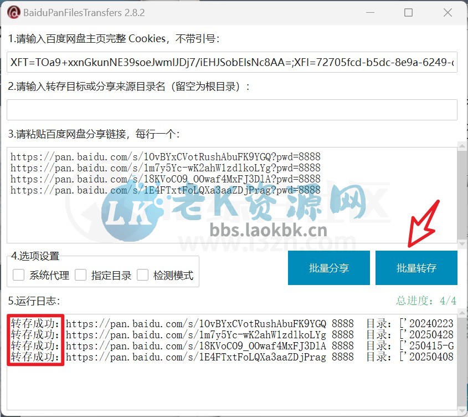Click the 5.运行日志 label
Screen dimensions: 468x417
click(x=34, y=301)
